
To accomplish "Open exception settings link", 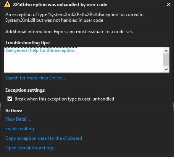I will [29, 148].
